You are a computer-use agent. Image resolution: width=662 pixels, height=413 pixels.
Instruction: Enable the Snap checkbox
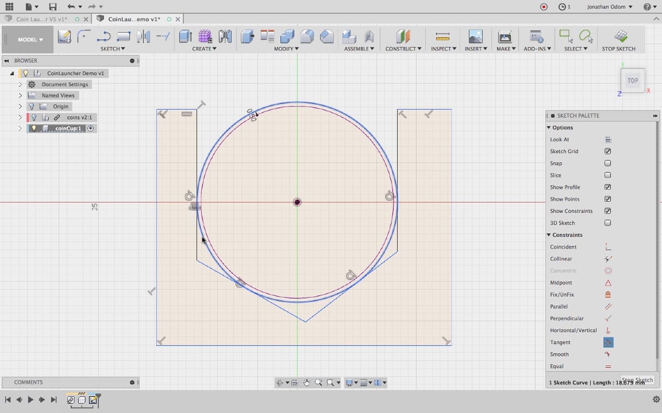608,163
